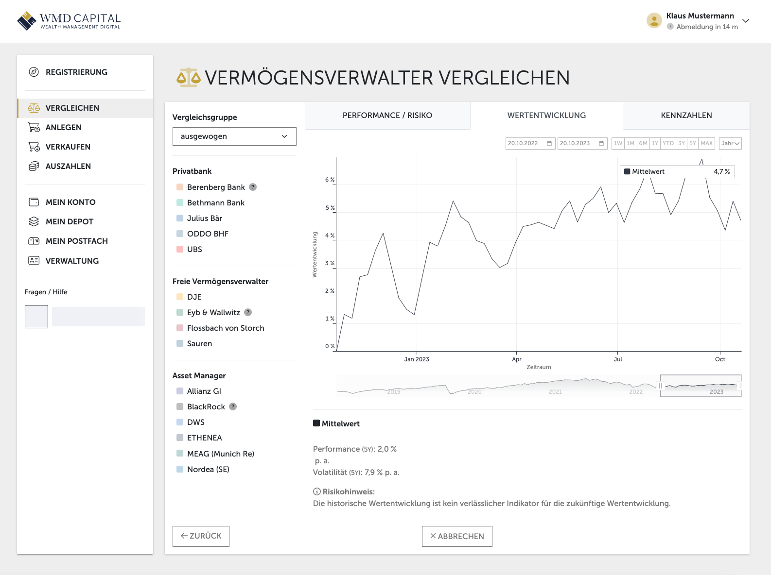This screenshot has height=575, width=771.
Task: Click the info icon at Risikohinweis
Action: pyautogui.click(x=317, y=491)
